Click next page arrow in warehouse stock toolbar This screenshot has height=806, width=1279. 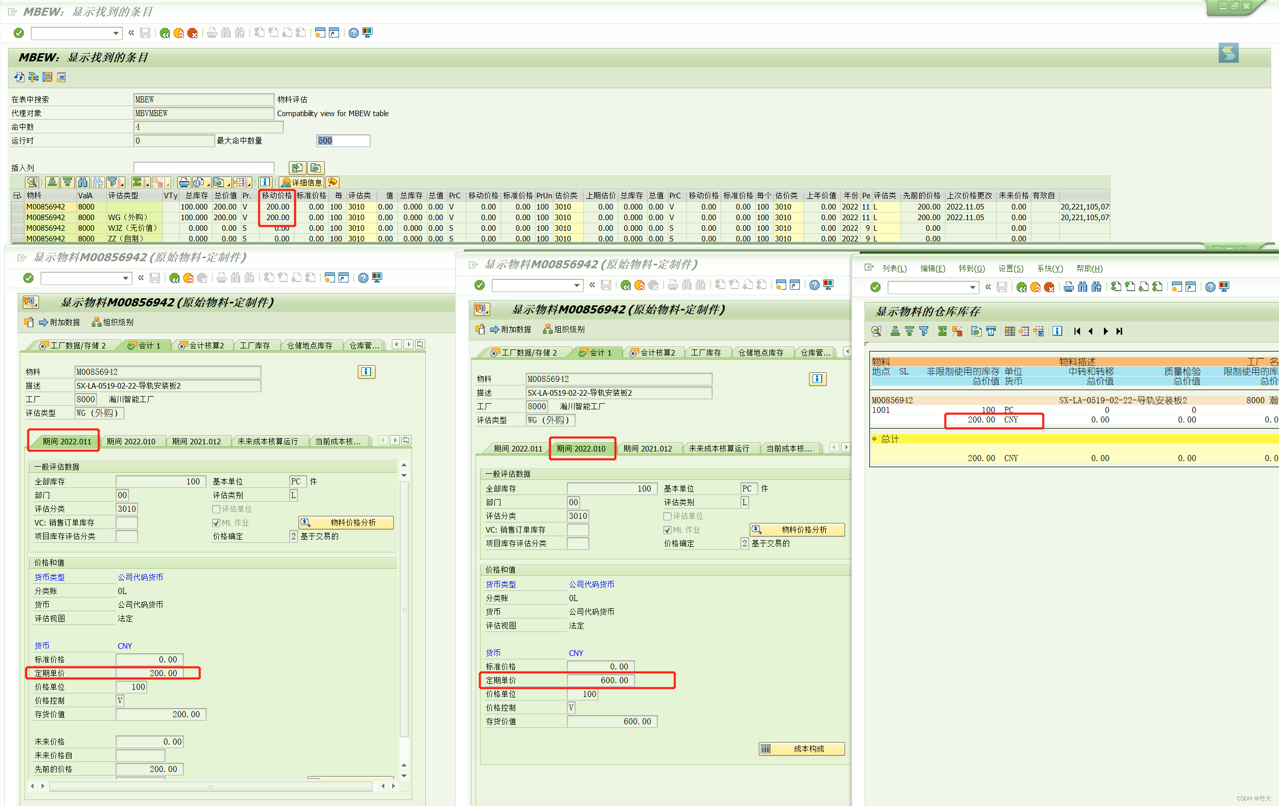(x=1105, y=331)
